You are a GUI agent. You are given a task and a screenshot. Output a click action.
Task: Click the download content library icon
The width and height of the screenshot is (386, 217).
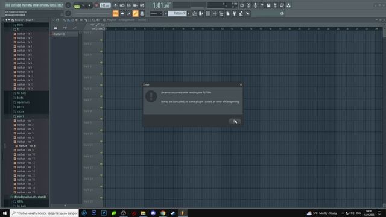click(288, 5)
